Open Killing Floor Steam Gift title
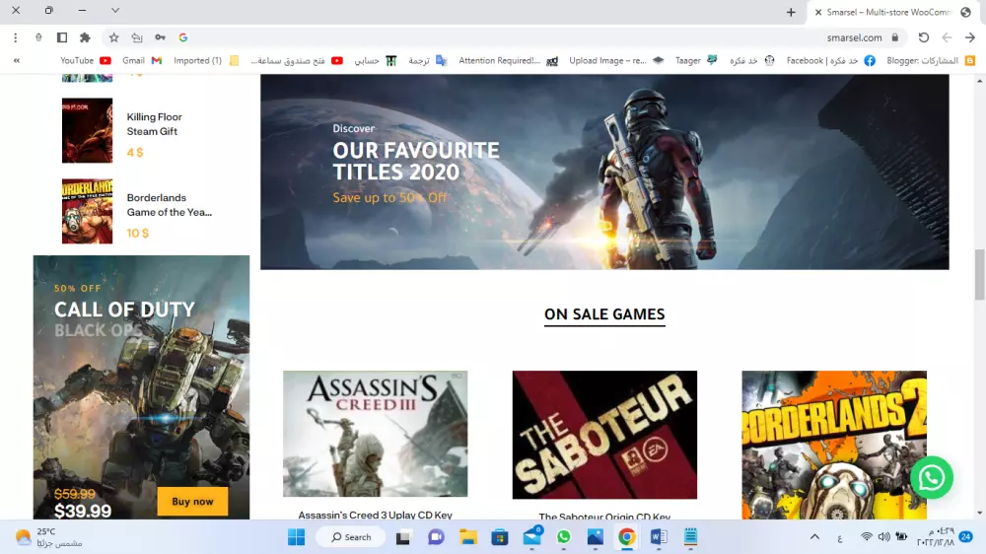Screen dimensions: 986x554 (x=154, y=124)
